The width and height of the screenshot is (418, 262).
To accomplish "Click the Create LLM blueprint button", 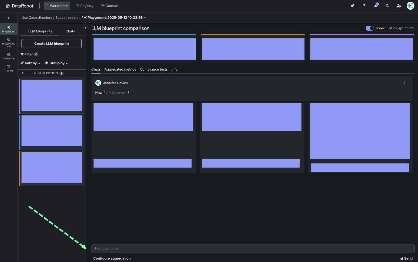I will tap(51, 44).
